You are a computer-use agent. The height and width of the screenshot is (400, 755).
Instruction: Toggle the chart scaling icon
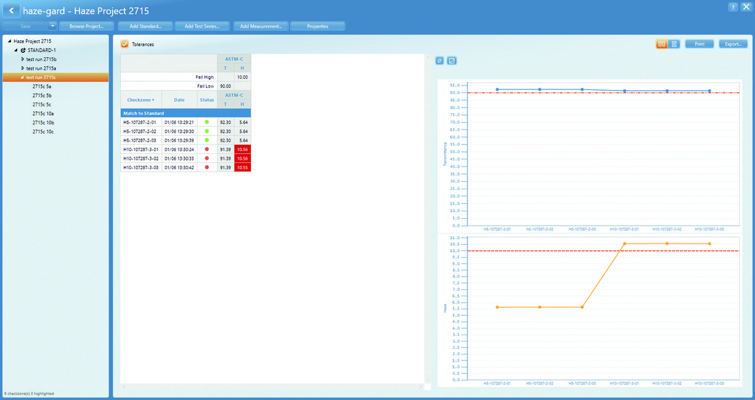(452, 60)
